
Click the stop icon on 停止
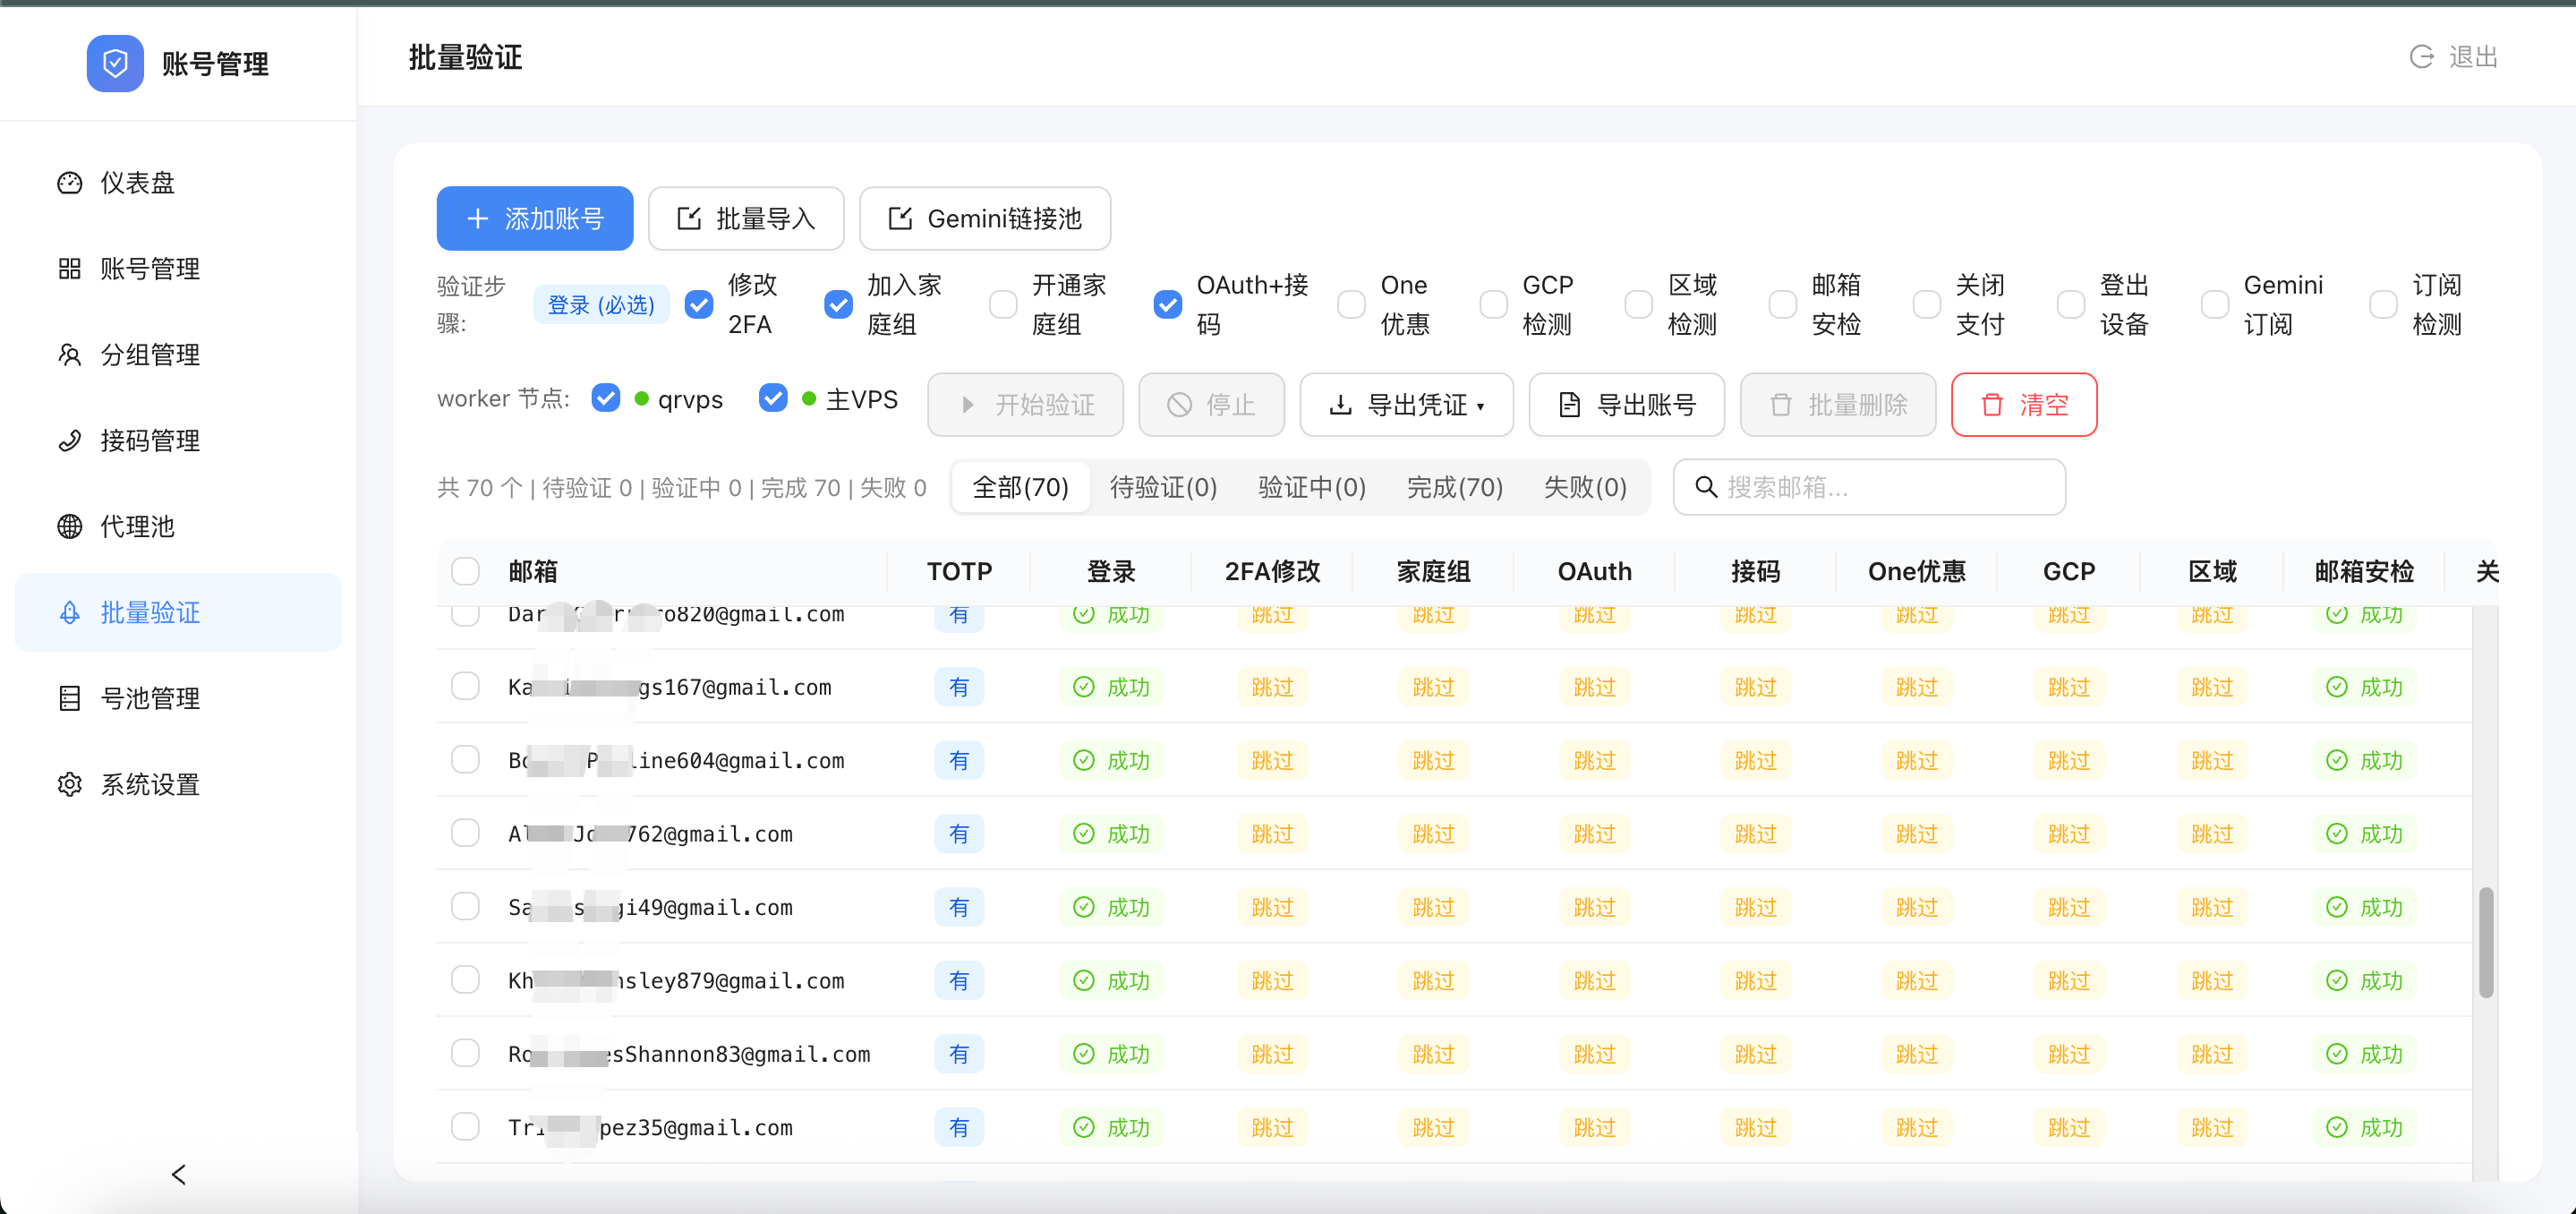click(x=1179, y=405)
